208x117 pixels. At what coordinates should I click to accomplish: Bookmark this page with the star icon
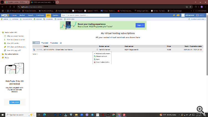click(191, 7)
